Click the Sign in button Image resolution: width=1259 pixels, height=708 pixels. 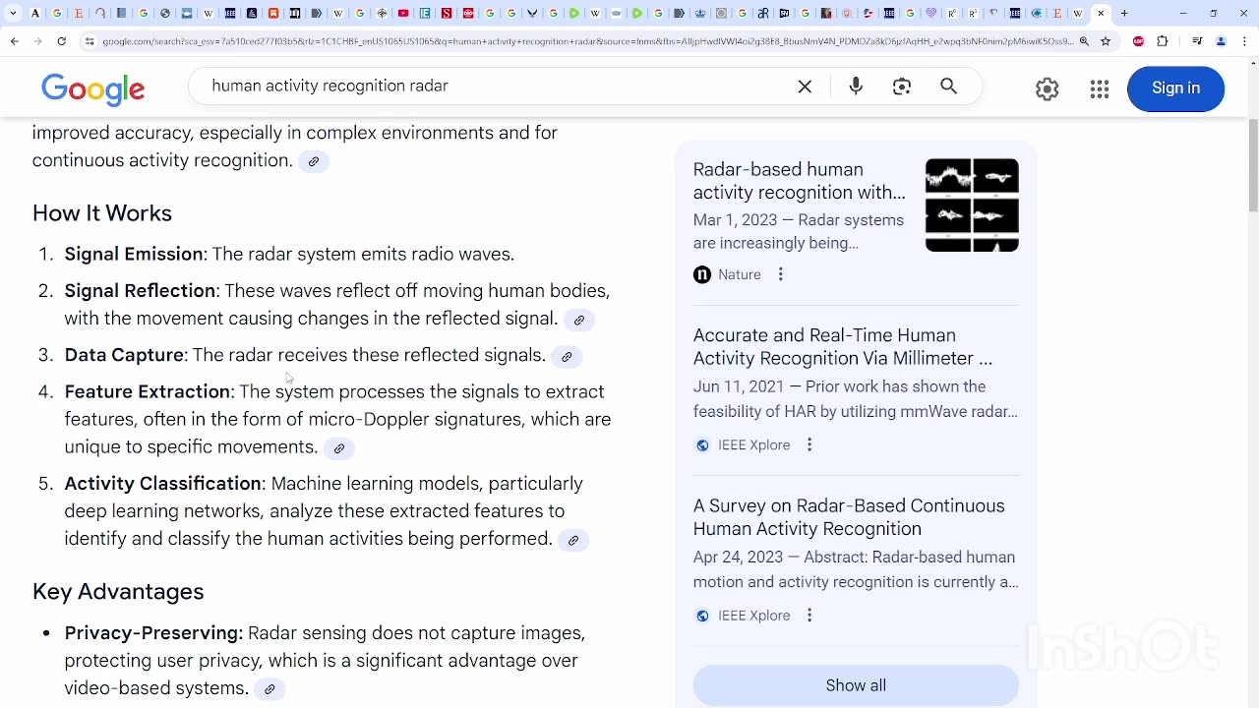[1175, 88]
